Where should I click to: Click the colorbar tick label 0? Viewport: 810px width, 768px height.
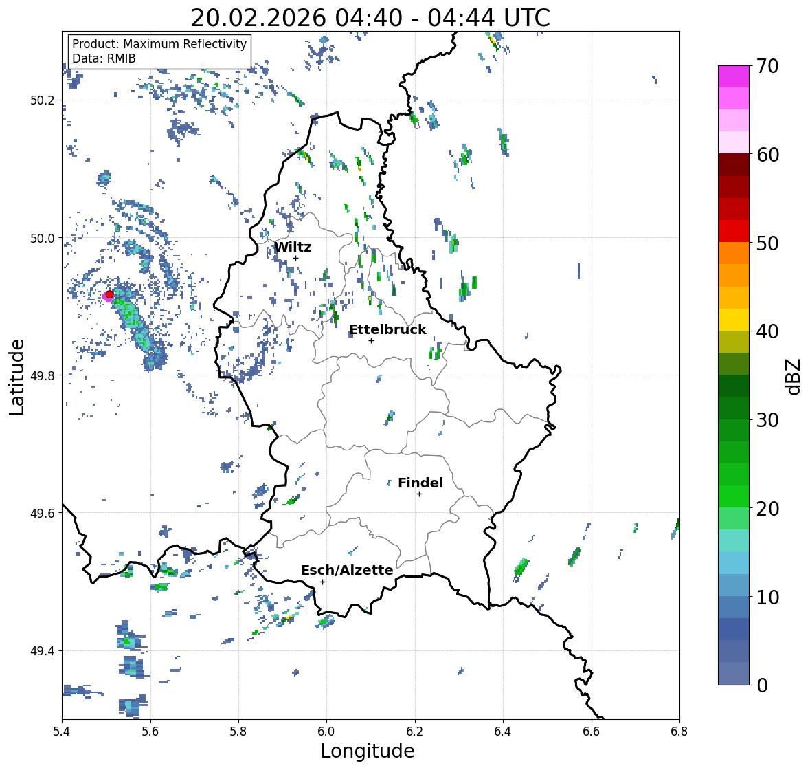[762, 685]
